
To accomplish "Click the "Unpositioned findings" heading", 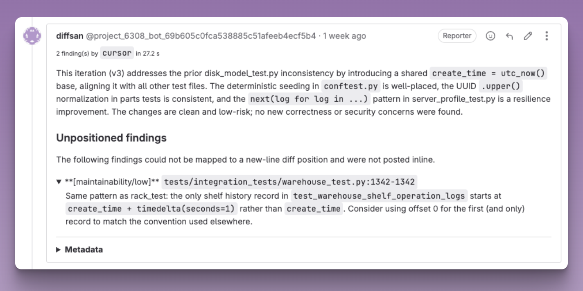I will pos(111,138).
